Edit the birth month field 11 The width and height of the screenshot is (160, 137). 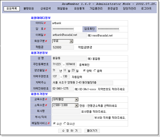point(65,71)
